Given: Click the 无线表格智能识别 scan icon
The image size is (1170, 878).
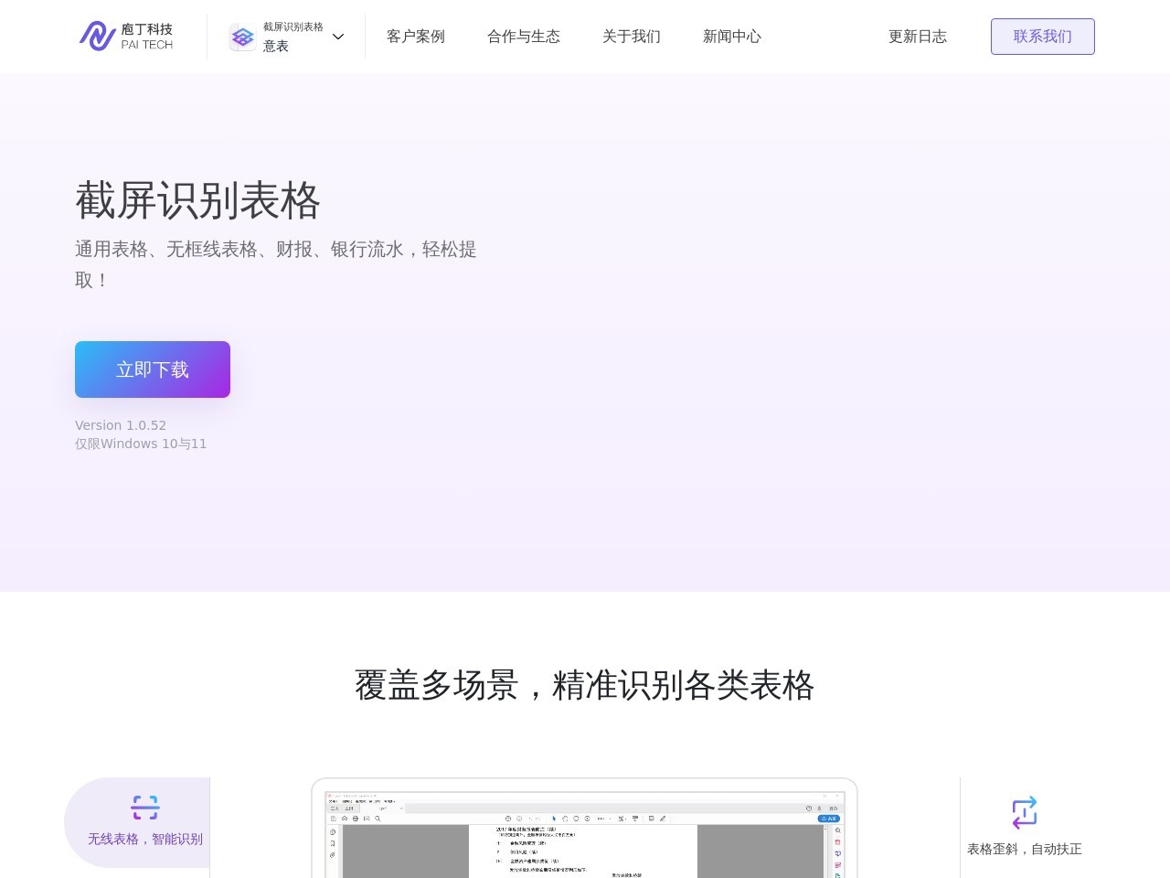Looking at the screenshot, I should click(x=144, y=808).
